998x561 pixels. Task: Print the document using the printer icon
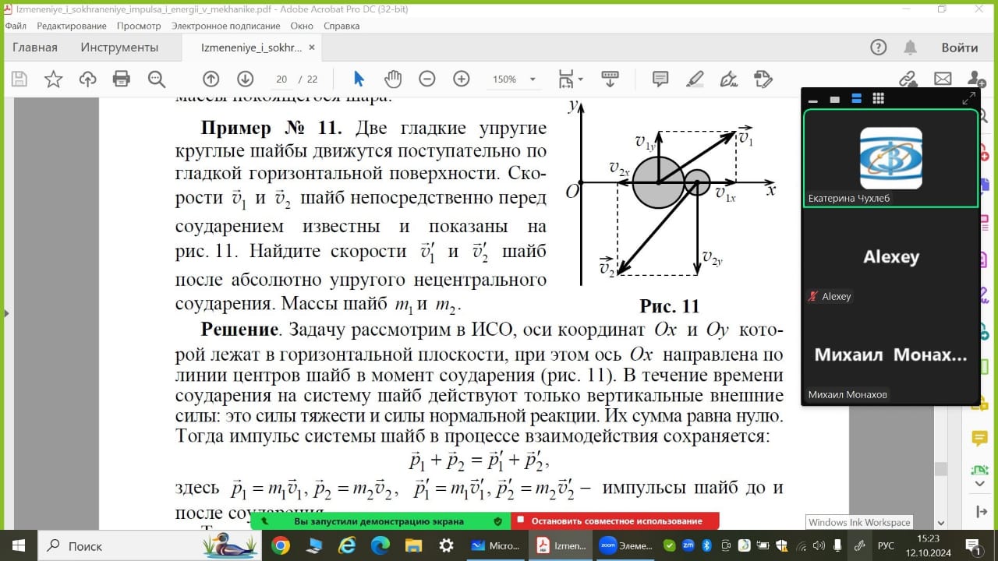click(121, 79)
